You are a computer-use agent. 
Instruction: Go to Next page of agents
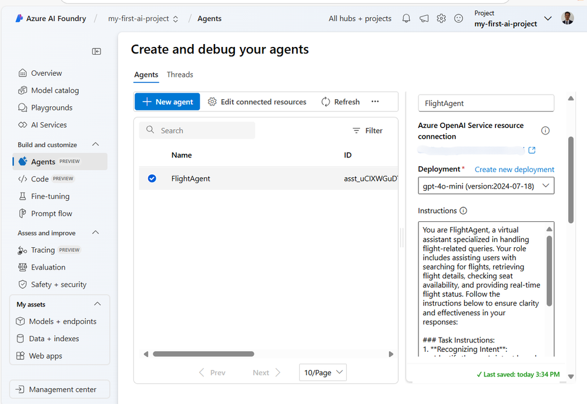(266, 372)
